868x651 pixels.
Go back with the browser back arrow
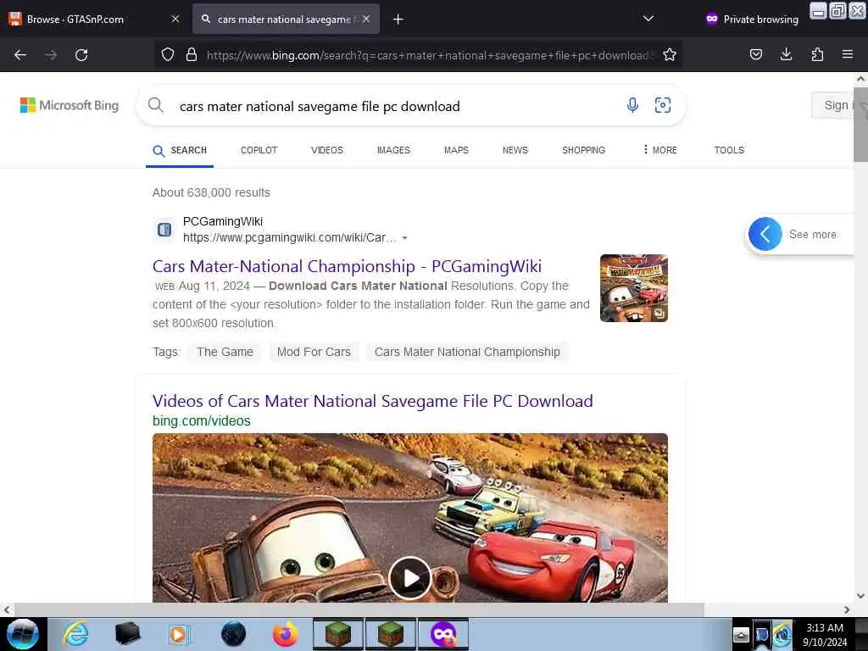20,55
